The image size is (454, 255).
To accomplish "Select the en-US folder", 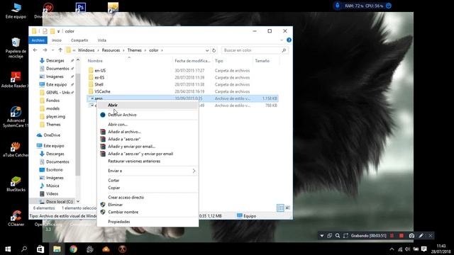I will coord(100,70).
